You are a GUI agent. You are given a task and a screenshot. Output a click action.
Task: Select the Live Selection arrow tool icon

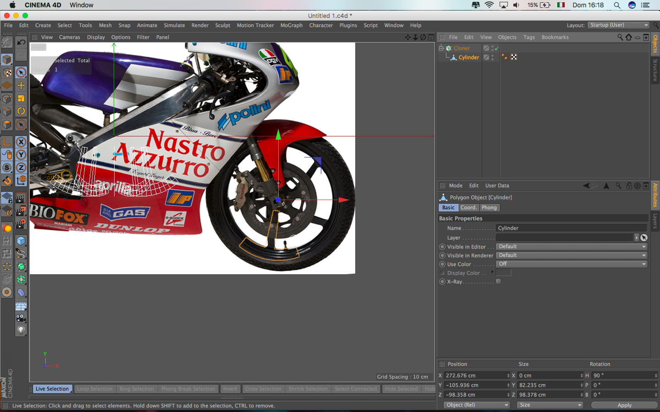click(21, 72)
